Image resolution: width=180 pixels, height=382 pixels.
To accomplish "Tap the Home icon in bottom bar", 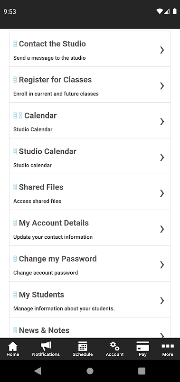I will [x=13, y=346].
